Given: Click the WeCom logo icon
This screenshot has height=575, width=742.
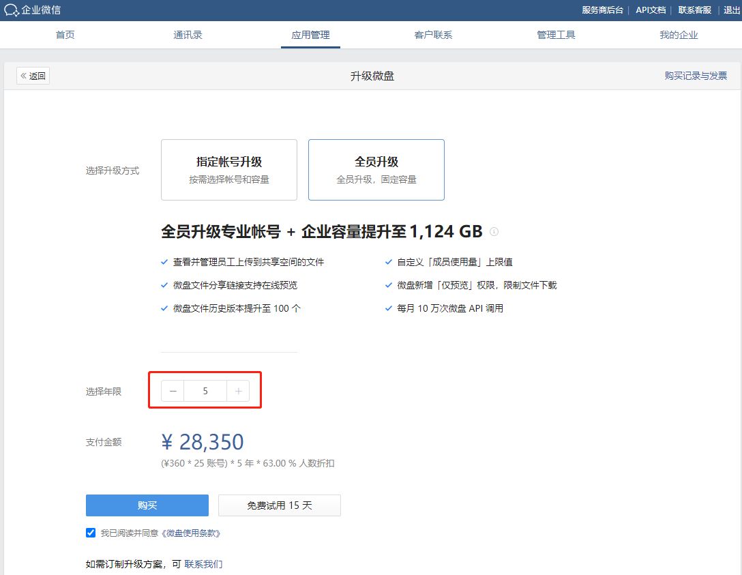Looking at the screenshot, I should (x=12, y=10).
